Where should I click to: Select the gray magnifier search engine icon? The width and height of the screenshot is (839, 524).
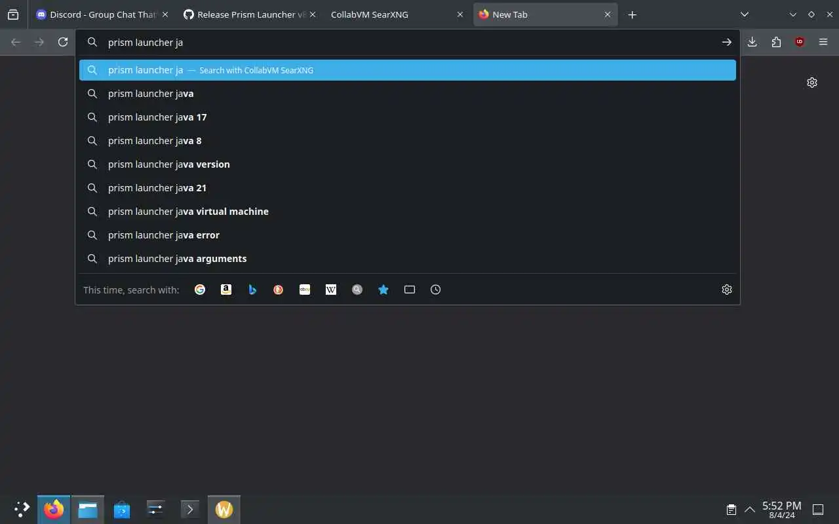[357, 290]
